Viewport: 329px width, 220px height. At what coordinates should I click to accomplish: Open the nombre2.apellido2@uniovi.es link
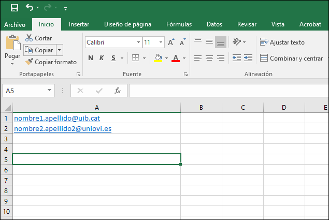63,128
